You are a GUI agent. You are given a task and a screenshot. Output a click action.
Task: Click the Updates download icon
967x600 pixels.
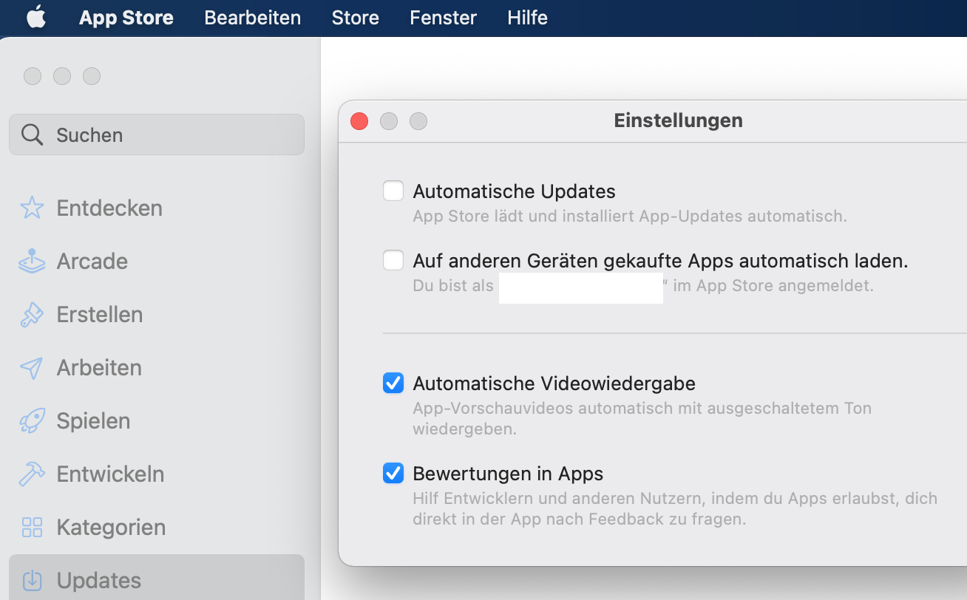[x=32, y=580]
